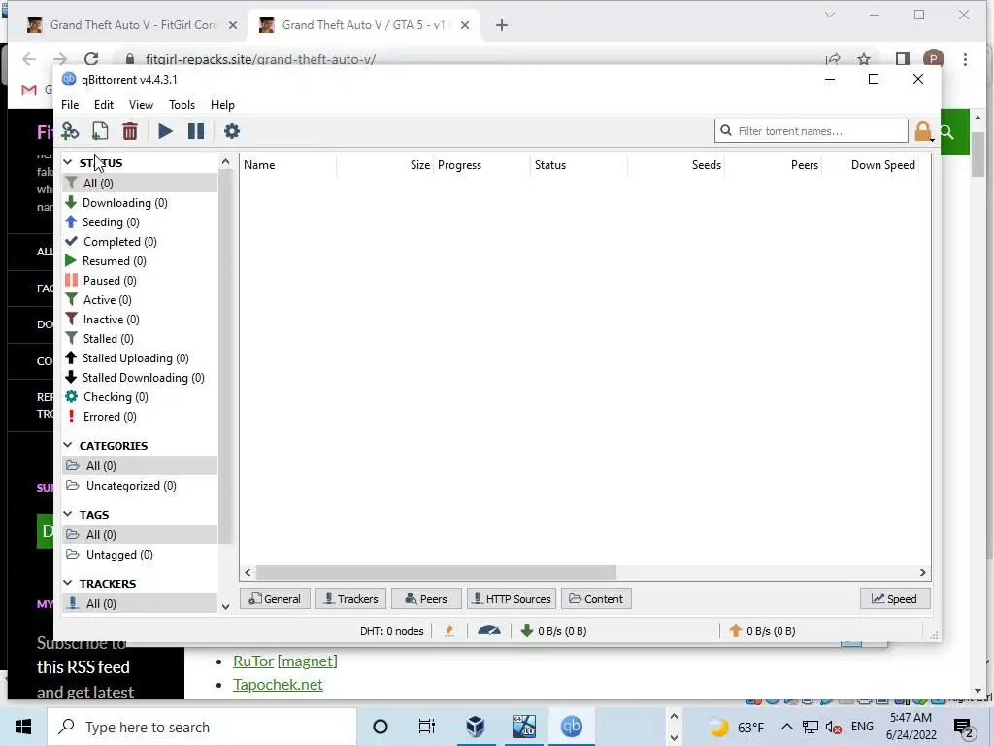Viewport: 994px width, 746px height.
Task: Click the Add torrent file toolbar icon
Action: [100, 131]
